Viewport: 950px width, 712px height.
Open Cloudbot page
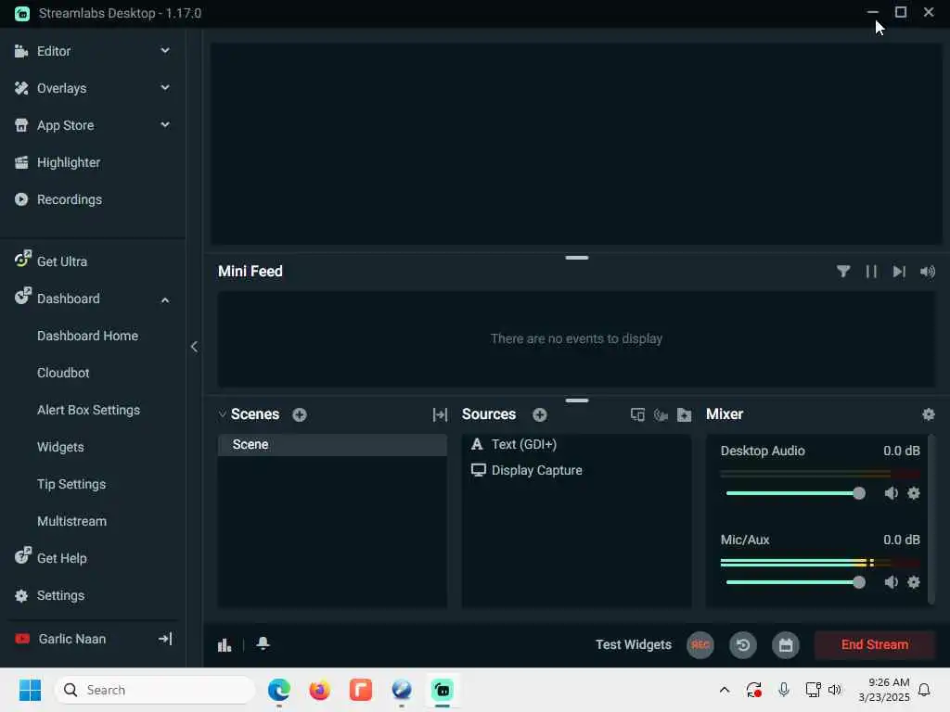pyautogui.click(x=63, y=373)
